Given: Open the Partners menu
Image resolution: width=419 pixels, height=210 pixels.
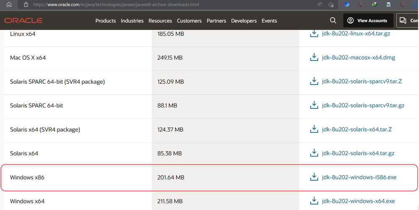Looking at the screenshot, I should coord(216,21).
